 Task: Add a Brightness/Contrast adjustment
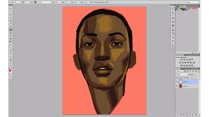coord(182,59)
